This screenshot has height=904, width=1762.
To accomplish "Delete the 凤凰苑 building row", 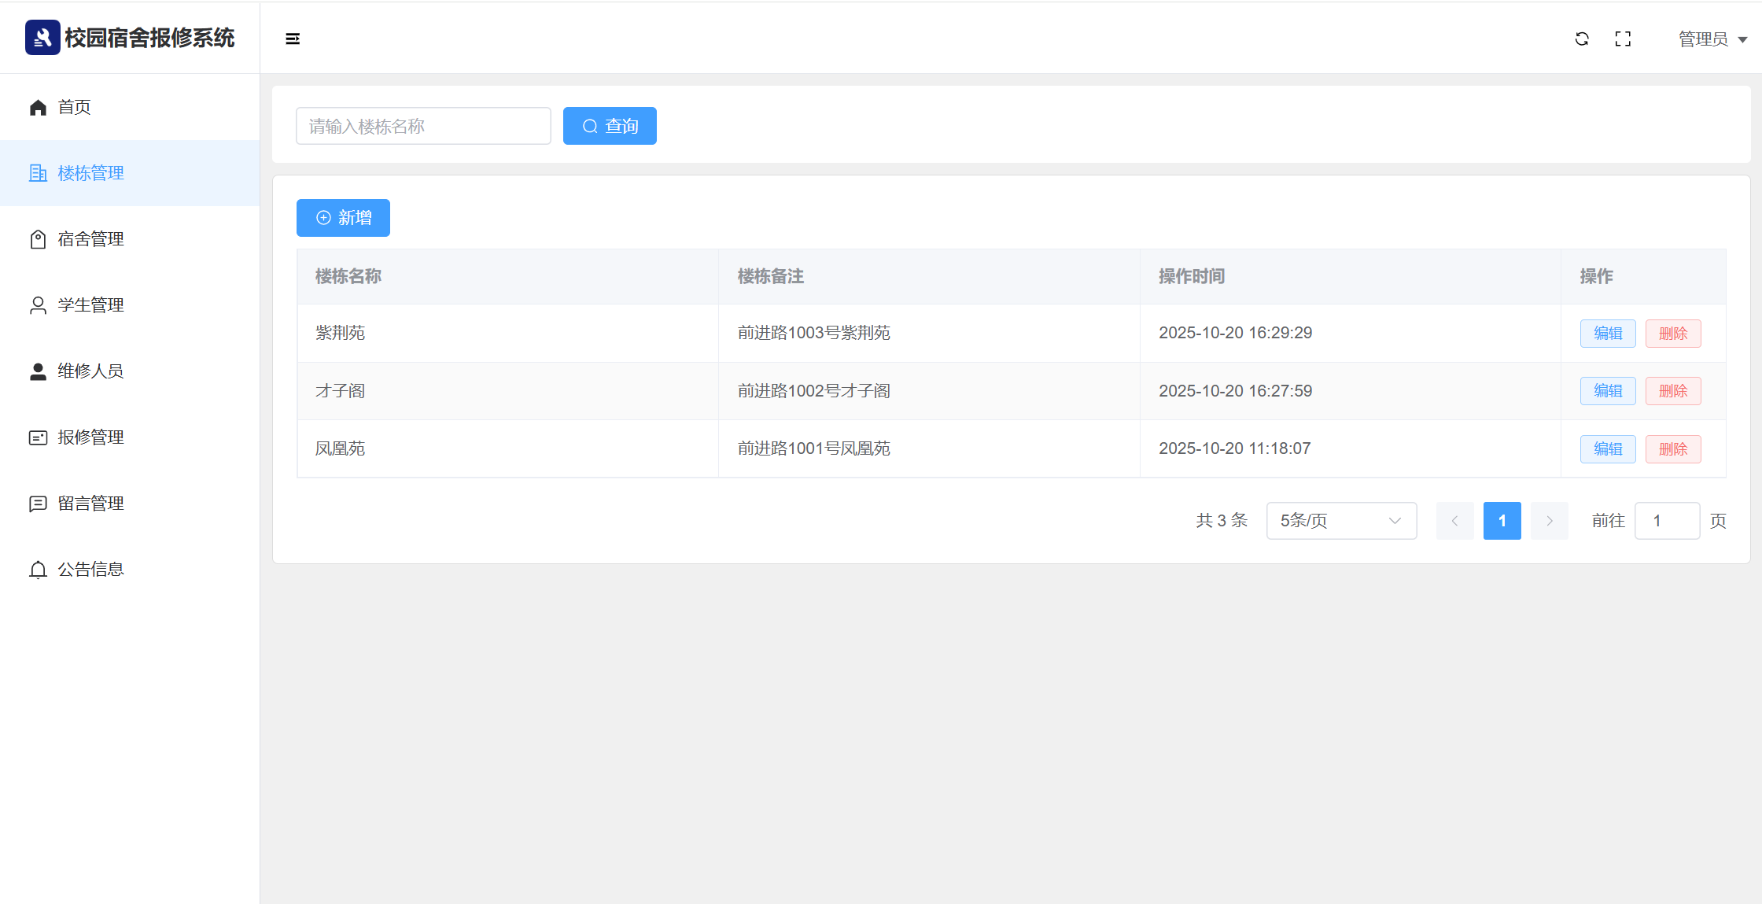I will (x=1672, y=449).
